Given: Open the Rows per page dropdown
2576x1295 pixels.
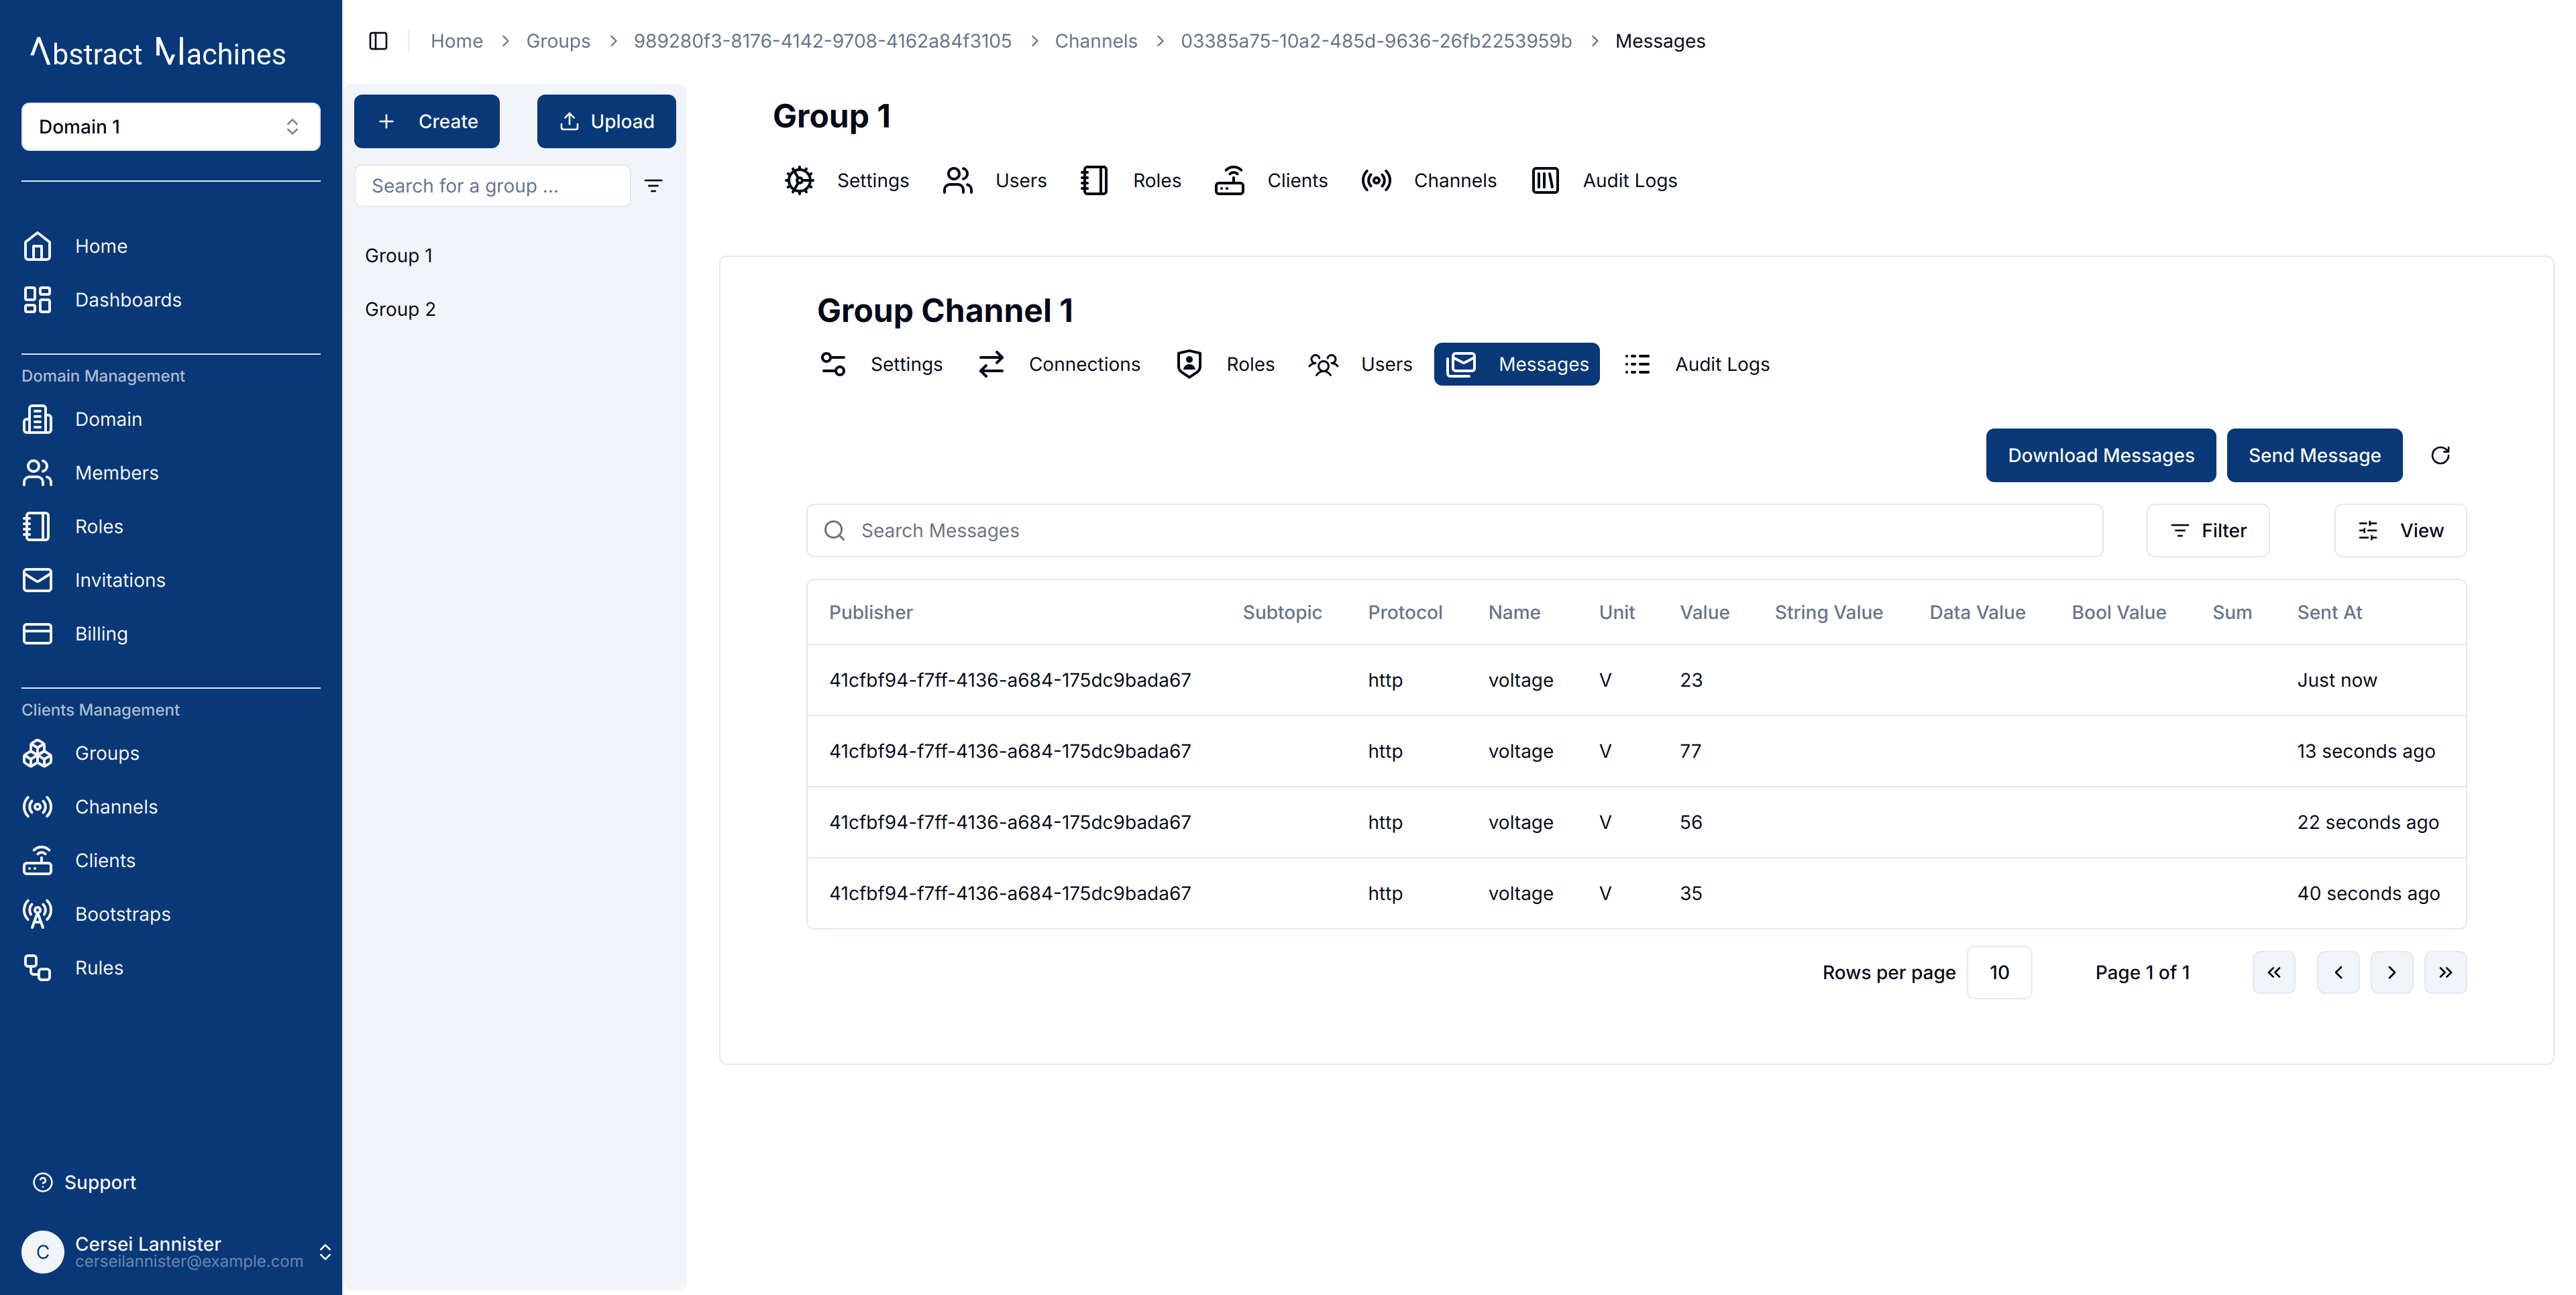Looking at the screenshot, I should 1999,972.
